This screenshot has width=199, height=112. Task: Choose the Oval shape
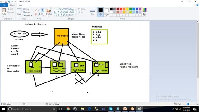[61, 9]
